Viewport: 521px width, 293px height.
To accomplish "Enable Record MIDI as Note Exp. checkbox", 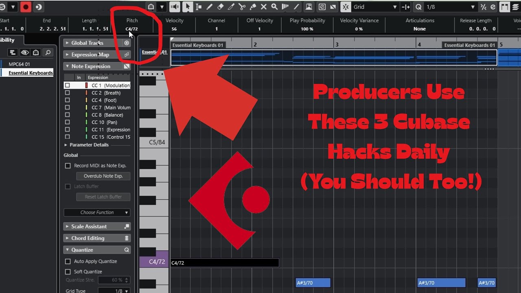I will (68, 166).
